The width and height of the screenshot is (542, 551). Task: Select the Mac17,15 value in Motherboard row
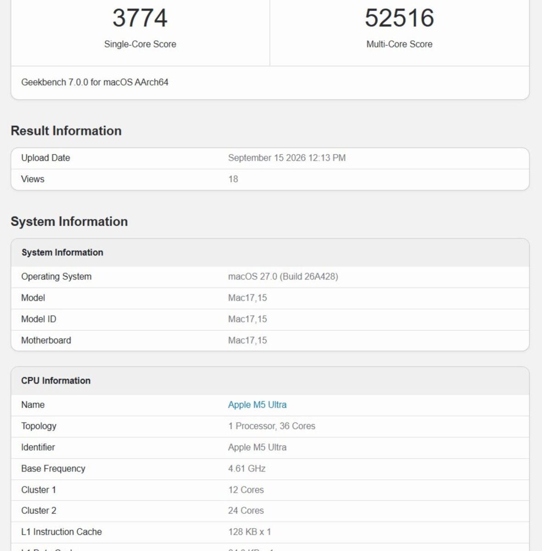point(248,340)
